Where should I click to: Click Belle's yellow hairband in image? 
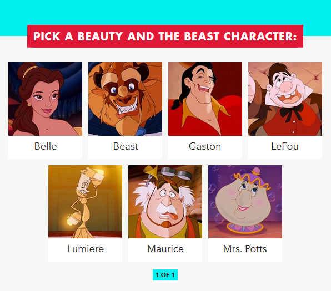[x=29, y=71]
